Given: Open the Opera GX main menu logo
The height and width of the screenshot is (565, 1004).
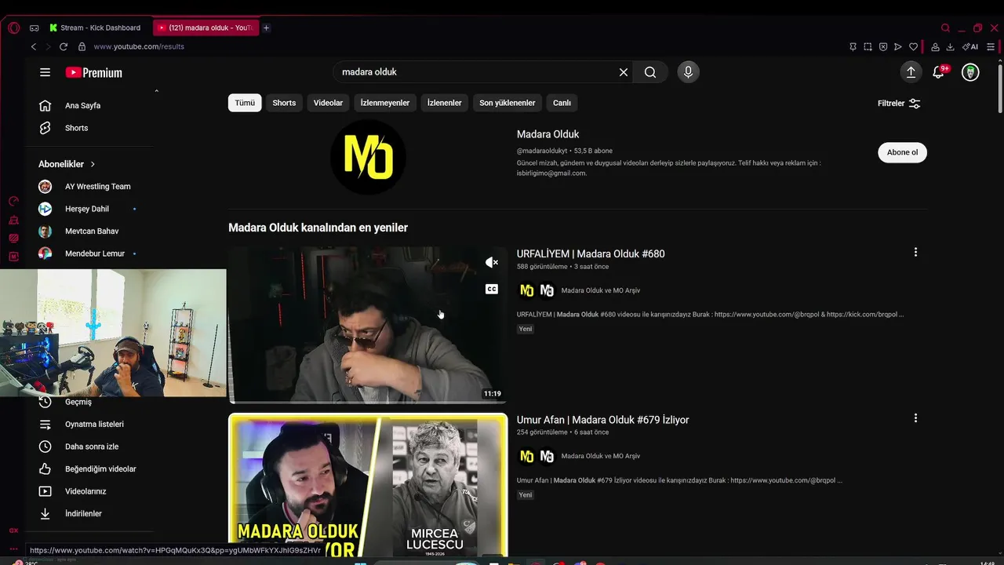Looking at the screenshot, I should 13,27.
